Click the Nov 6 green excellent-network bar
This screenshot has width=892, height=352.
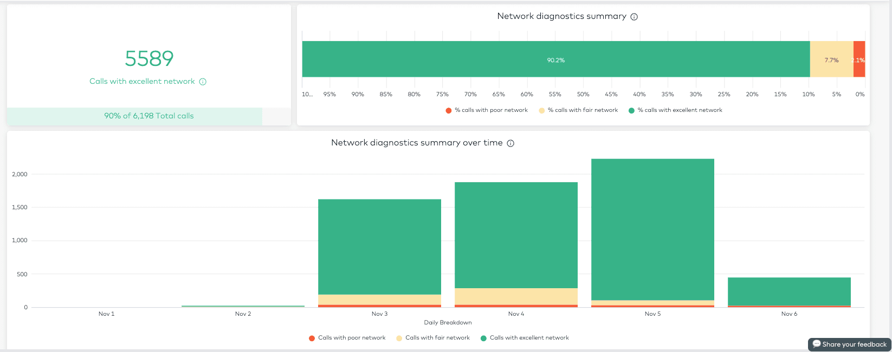point(789,291)
